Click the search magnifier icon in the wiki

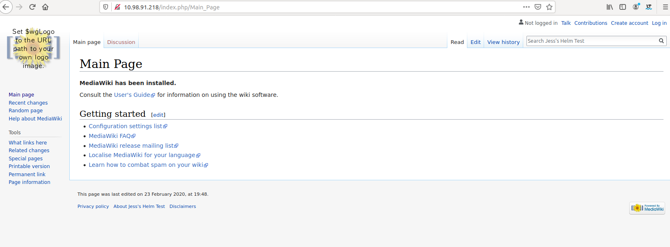[x=661, y=41]
